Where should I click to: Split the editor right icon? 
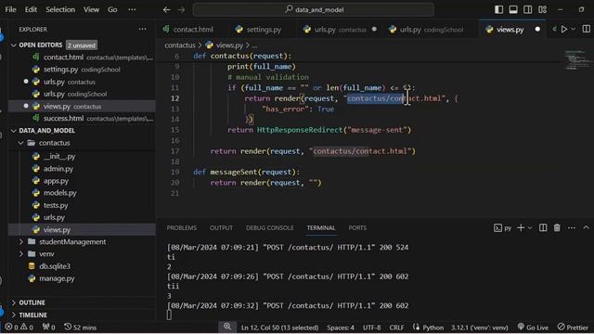click(x=586, y=29)
